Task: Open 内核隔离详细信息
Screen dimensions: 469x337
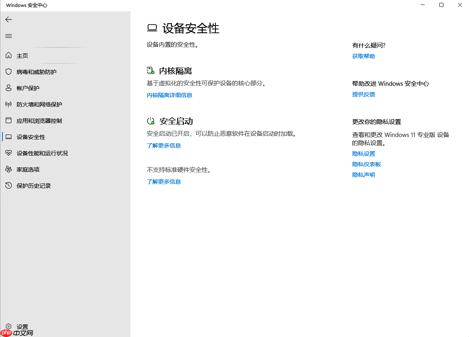Action: tap(169, 95)
